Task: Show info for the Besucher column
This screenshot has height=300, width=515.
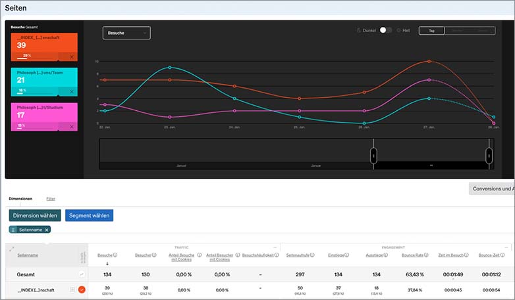Action: tap(154, 255)
